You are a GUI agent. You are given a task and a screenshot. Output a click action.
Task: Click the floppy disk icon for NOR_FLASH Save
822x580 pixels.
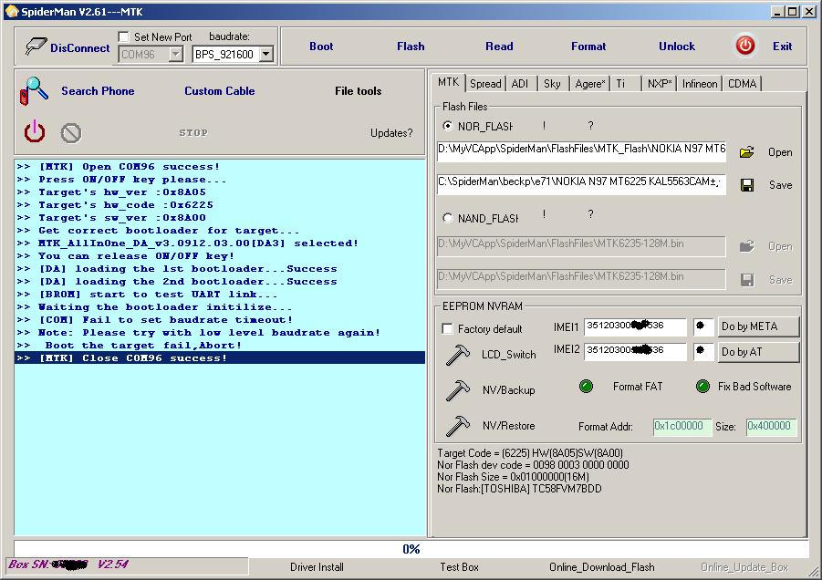coord(747,185)
